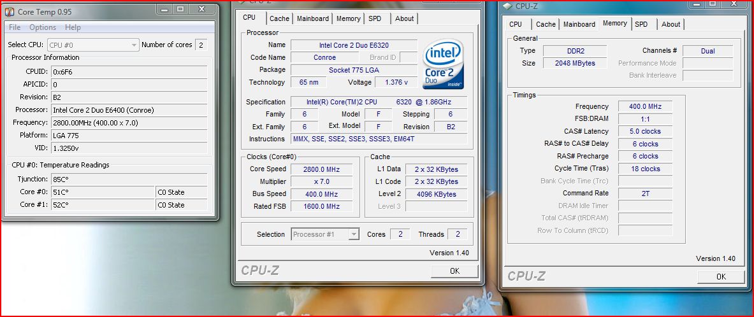Screen dimensions: 754x317
Task: Click the Specification field showing 6320 @ 1.86GHz
Action: point(379,102)
